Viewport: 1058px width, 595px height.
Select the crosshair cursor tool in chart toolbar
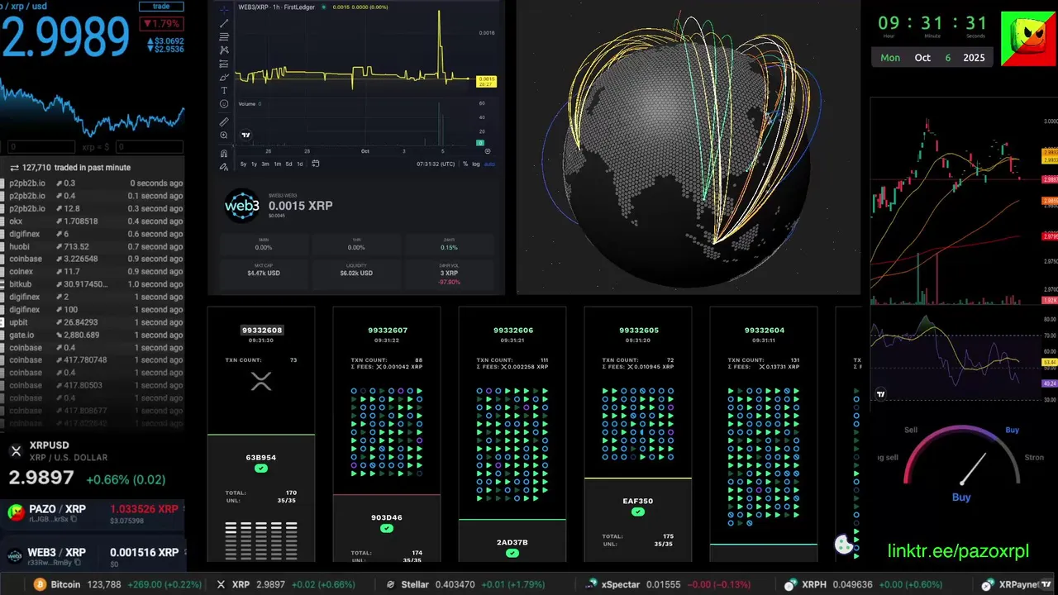click(224, 10)
